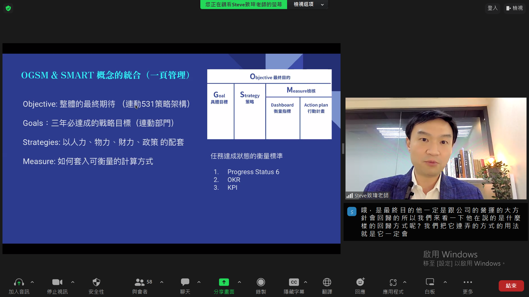Expand audio options arrow beside Join Audio
Viewport: 529px width, 297px height.
click(32, 282)
